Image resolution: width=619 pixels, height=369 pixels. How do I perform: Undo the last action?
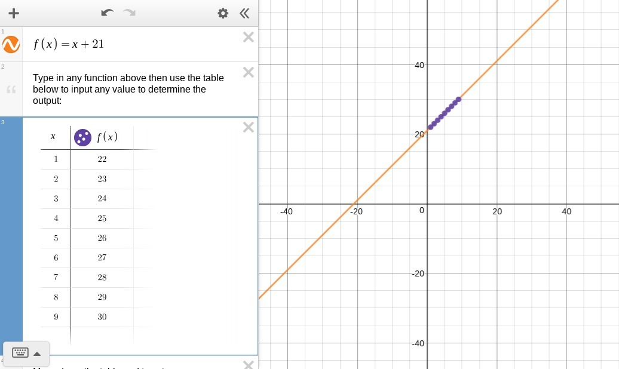point(107,13)
